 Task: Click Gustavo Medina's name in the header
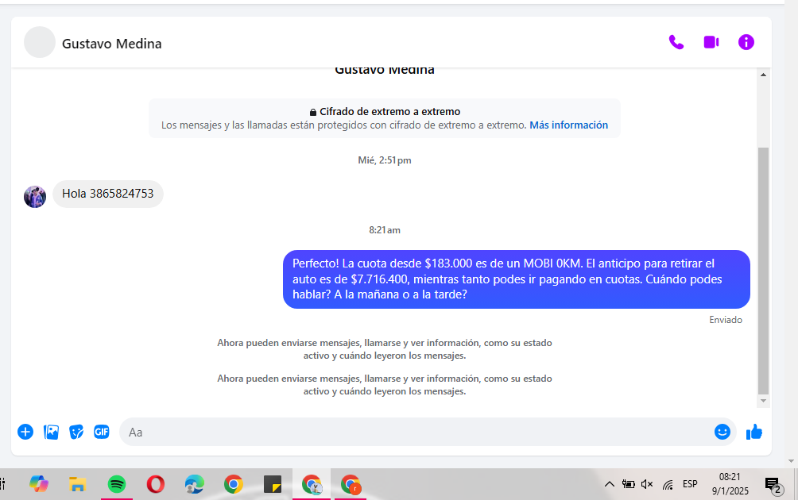point(111,44)
